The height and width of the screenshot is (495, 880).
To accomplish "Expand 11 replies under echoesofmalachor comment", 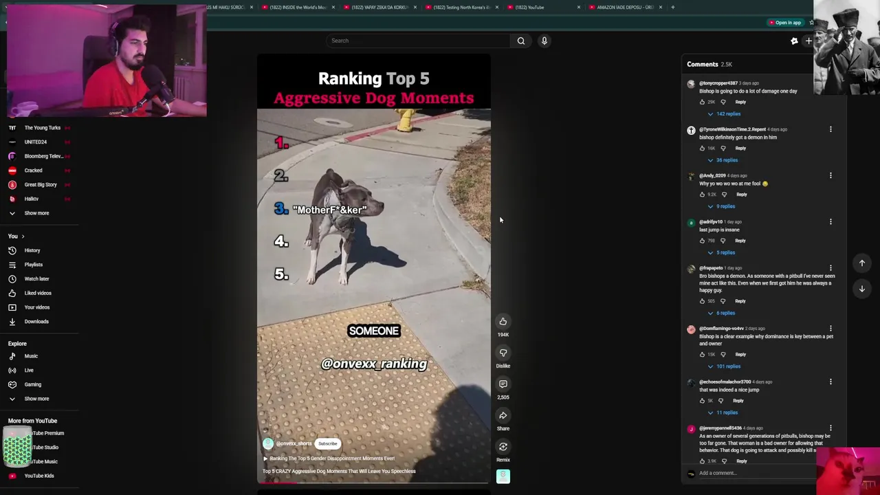I will coord(723,412).
